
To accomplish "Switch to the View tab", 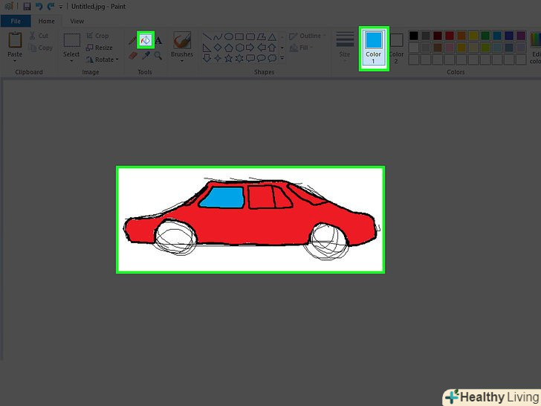I will (77, 22).
